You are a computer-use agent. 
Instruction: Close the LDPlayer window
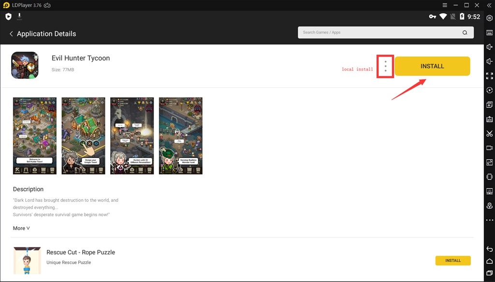click(477, 5)
